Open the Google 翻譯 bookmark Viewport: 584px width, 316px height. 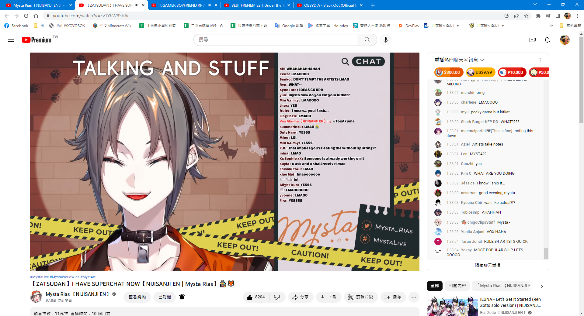289,26
